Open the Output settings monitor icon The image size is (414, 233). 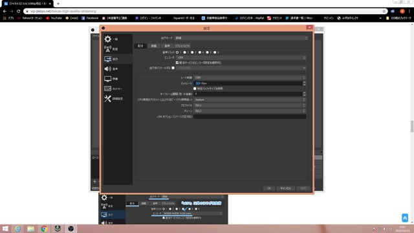[107, 59]
